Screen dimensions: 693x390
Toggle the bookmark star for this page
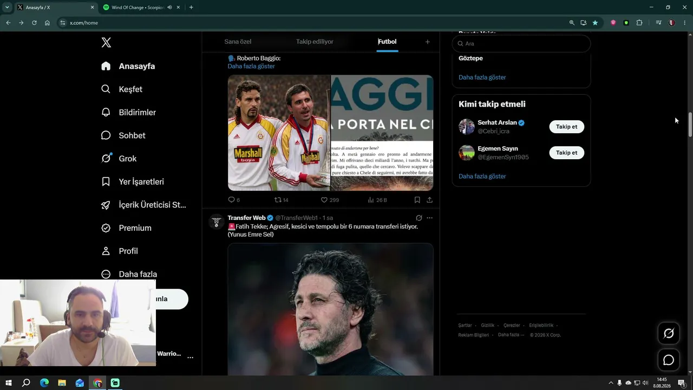595,23
